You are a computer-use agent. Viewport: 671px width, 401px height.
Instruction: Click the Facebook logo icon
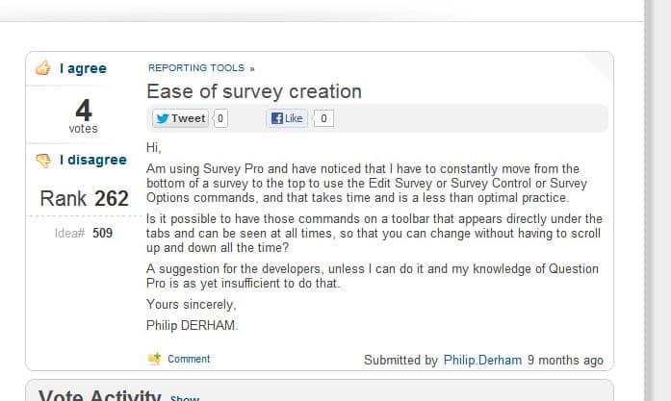click(277, 118)
